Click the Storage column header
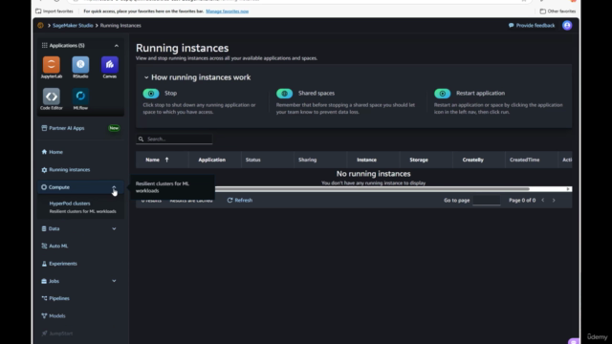This screenshot has height=344, width=612. click(x=419, y=160)
